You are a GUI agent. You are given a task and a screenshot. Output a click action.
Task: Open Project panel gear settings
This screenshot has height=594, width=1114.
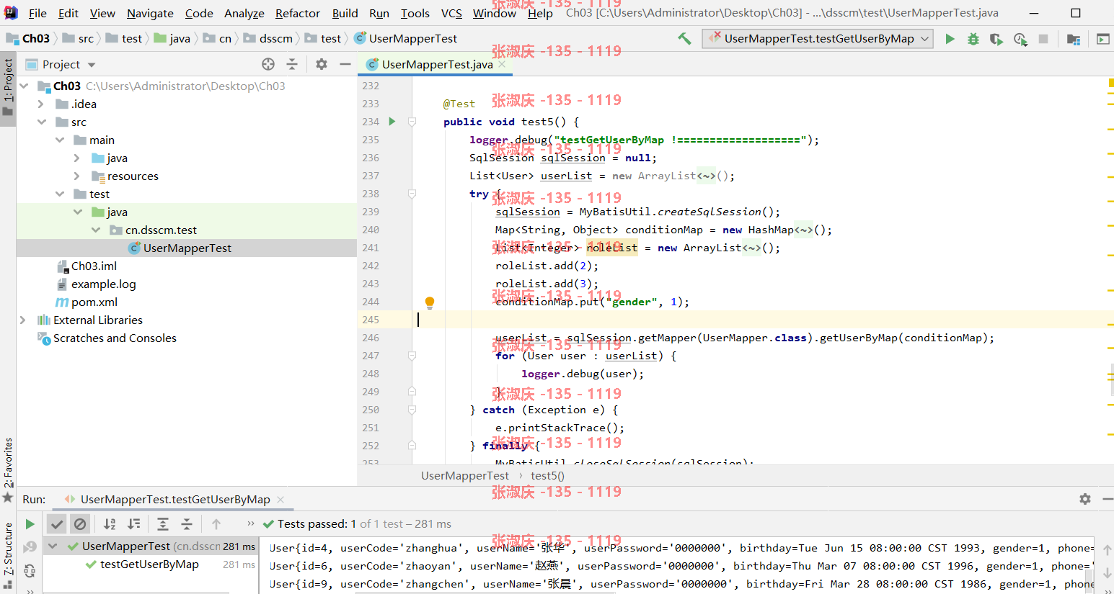coord(322,64)
